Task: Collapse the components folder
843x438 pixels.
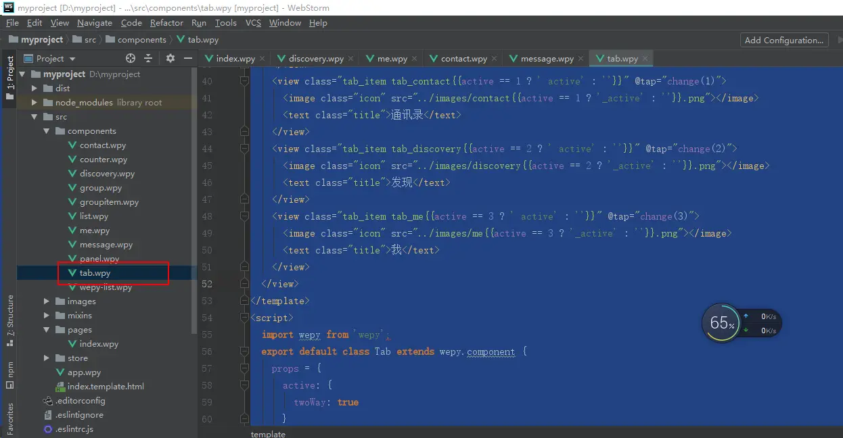Action: (47, 131)
